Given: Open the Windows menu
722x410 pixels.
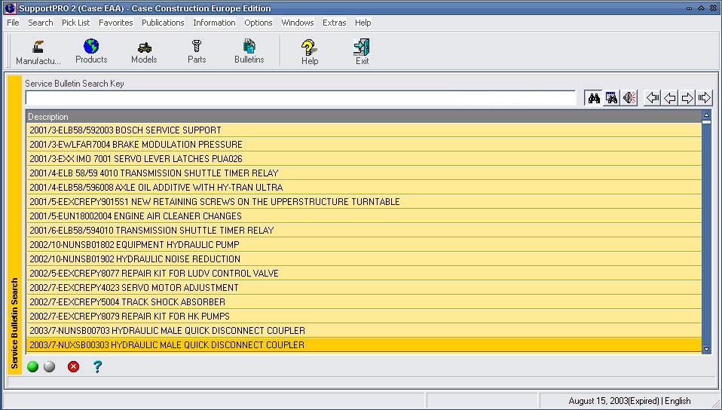Looking at the screenshot, I should pos(298,23).
